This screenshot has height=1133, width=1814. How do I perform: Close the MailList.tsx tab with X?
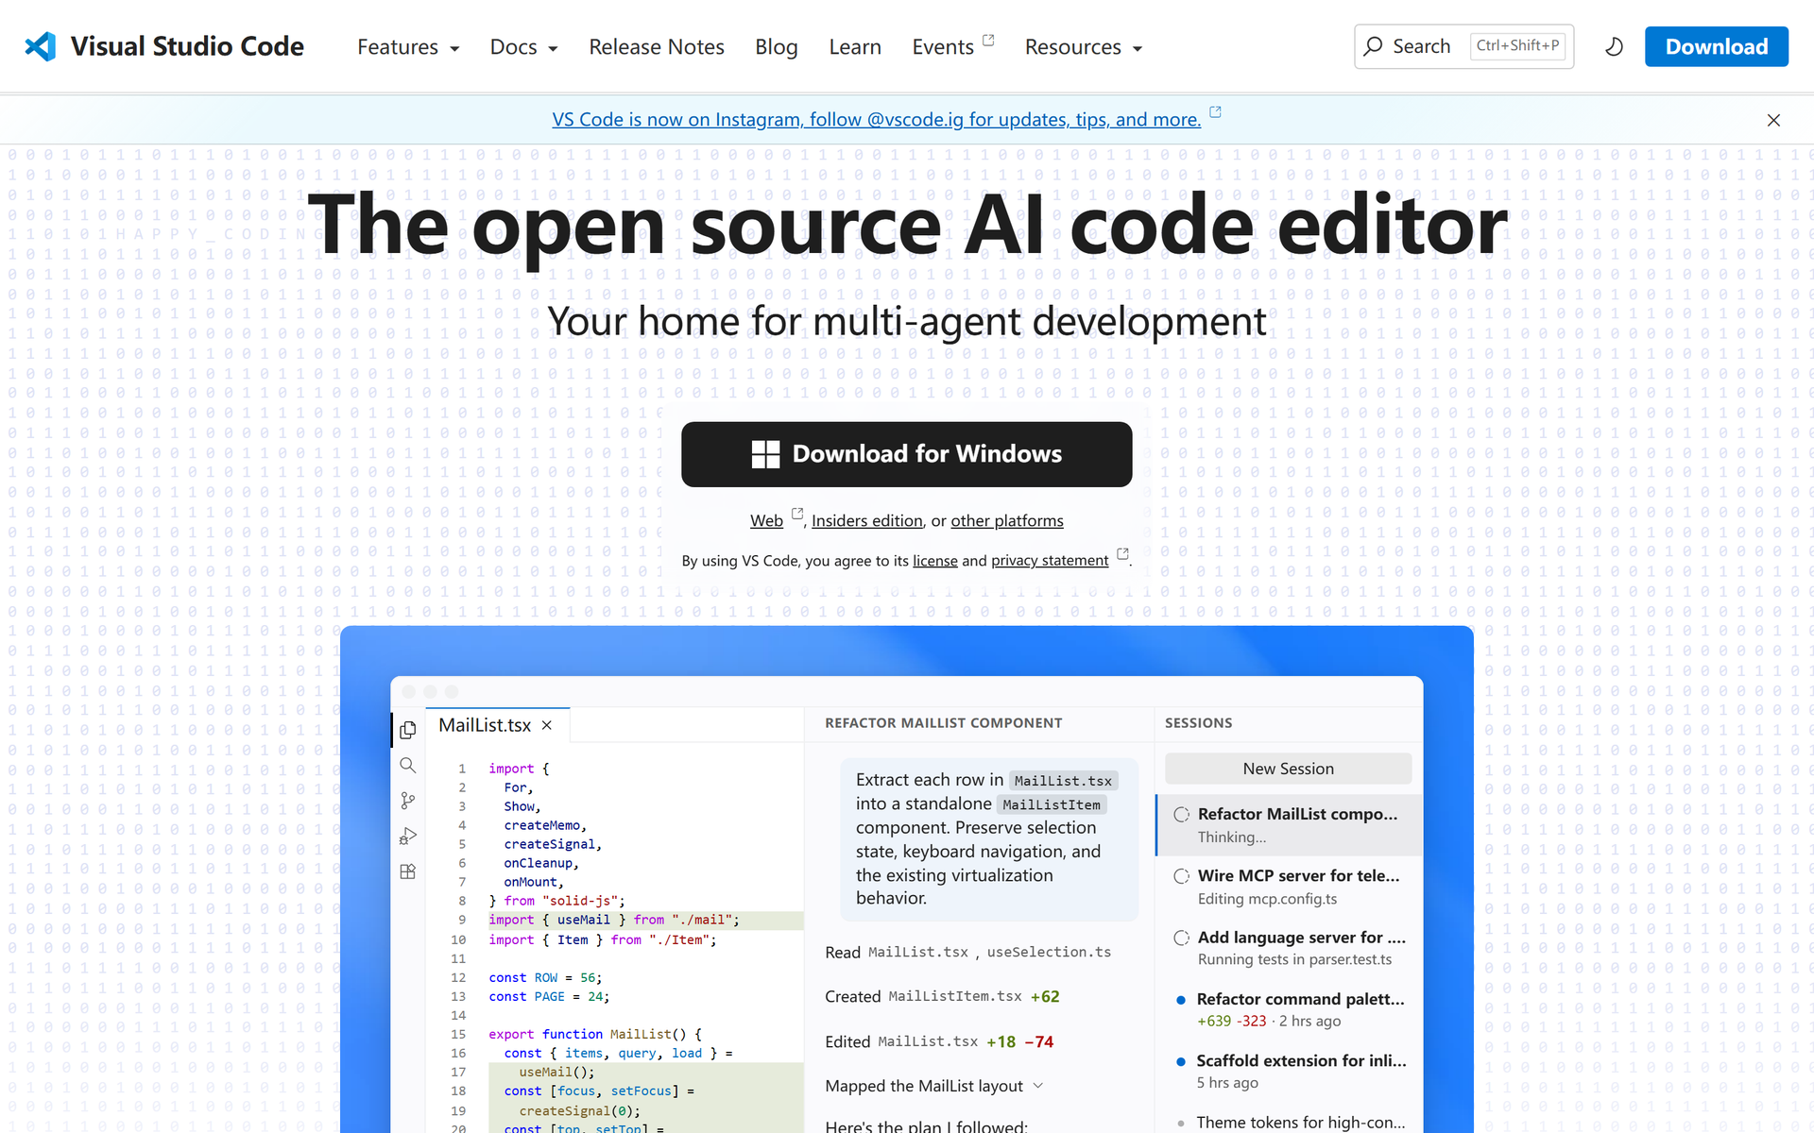546,725
